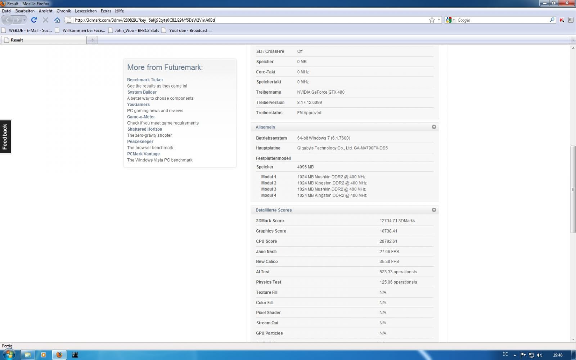Viewport: 576px width, 360px height.
Task: Open the Windows Start menu
Action: click(9, 355)
